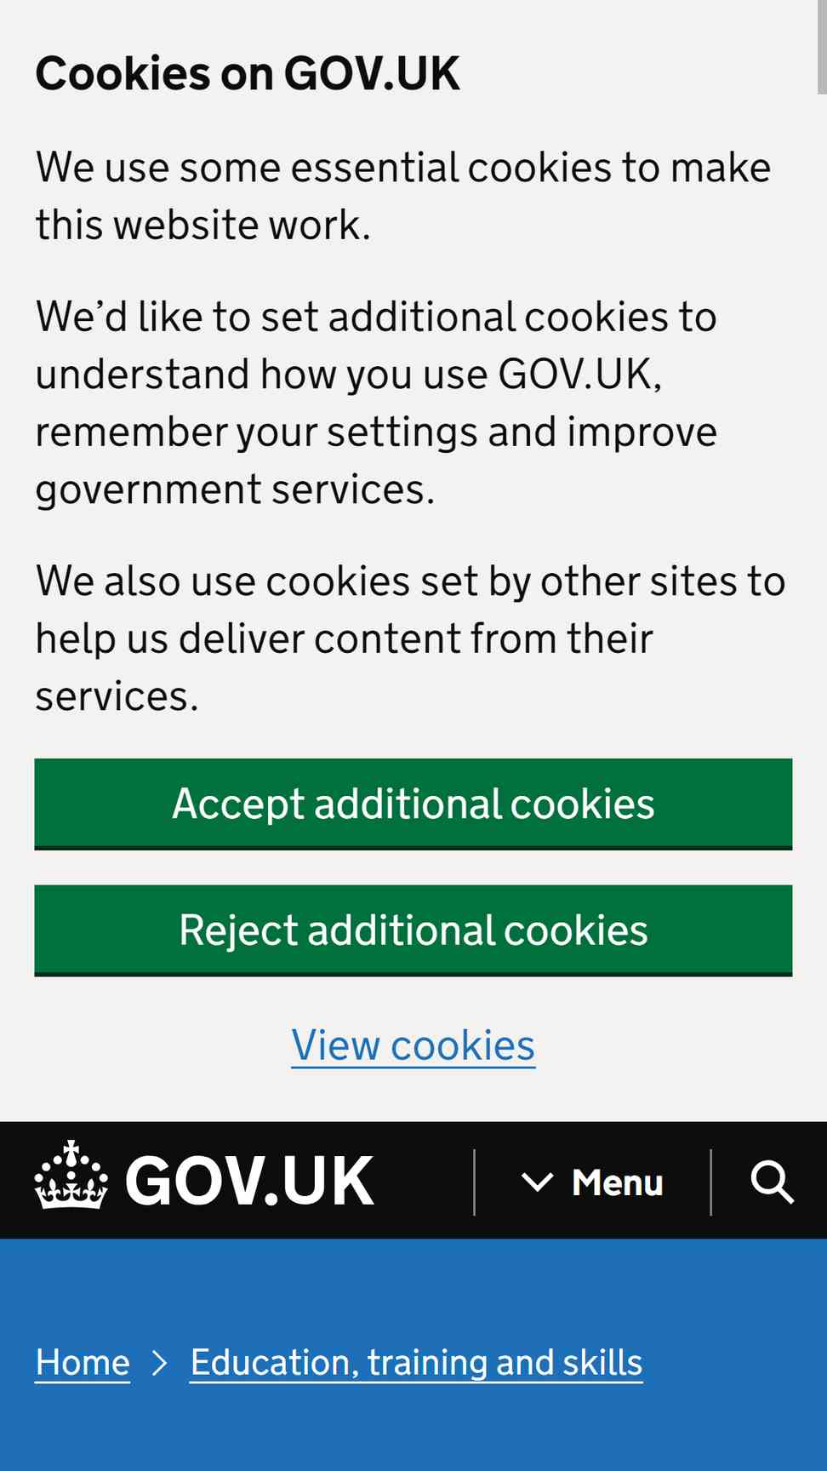Accept additional cookies

click(413, 804)
